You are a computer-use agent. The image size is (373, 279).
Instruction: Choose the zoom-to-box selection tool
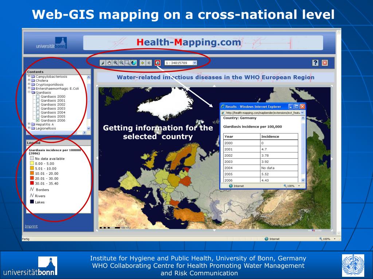click(x=128, y=63)
